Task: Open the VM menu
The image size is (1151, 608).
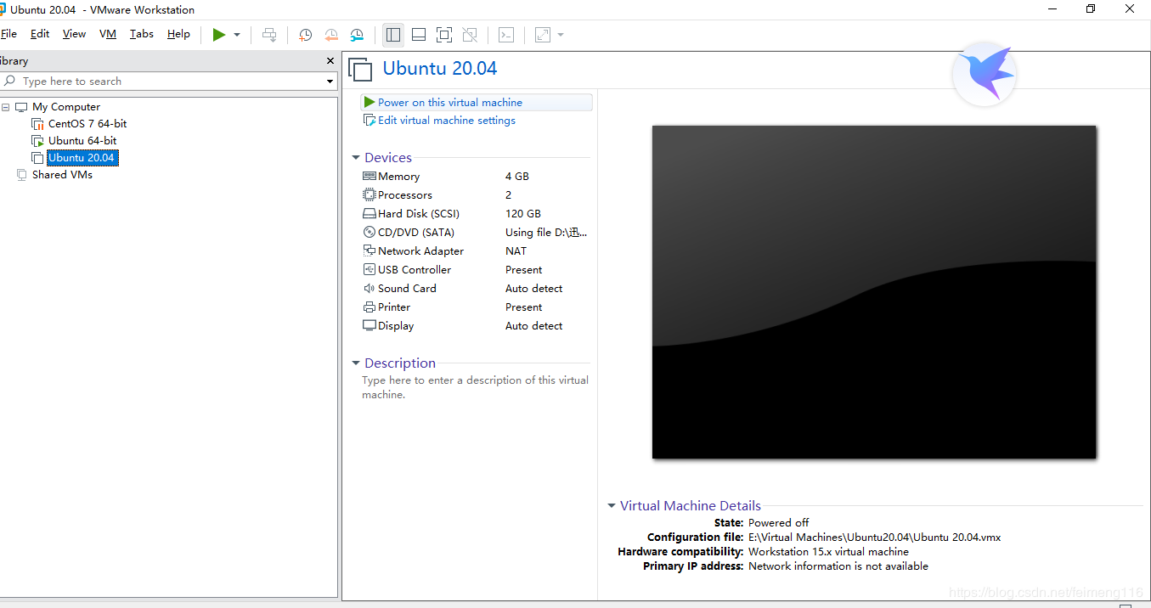Action: pyautogui.click(x=108, y=34)
